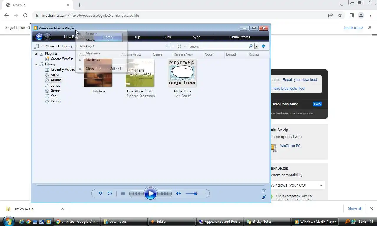Viewport: 377px width, 226px height.
Task: Stop playback
Action: click(x=123, y=193)
